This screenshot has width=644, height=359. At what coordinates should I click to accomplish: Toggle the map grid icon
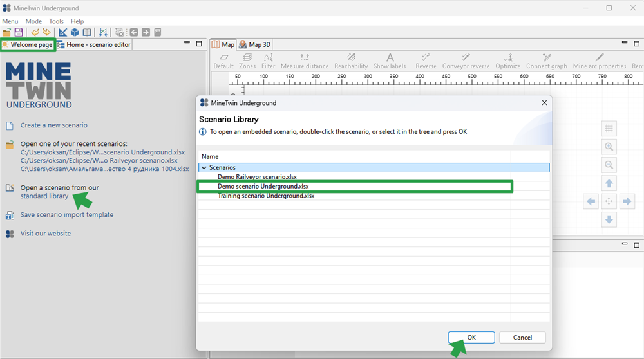pos(609,129)
